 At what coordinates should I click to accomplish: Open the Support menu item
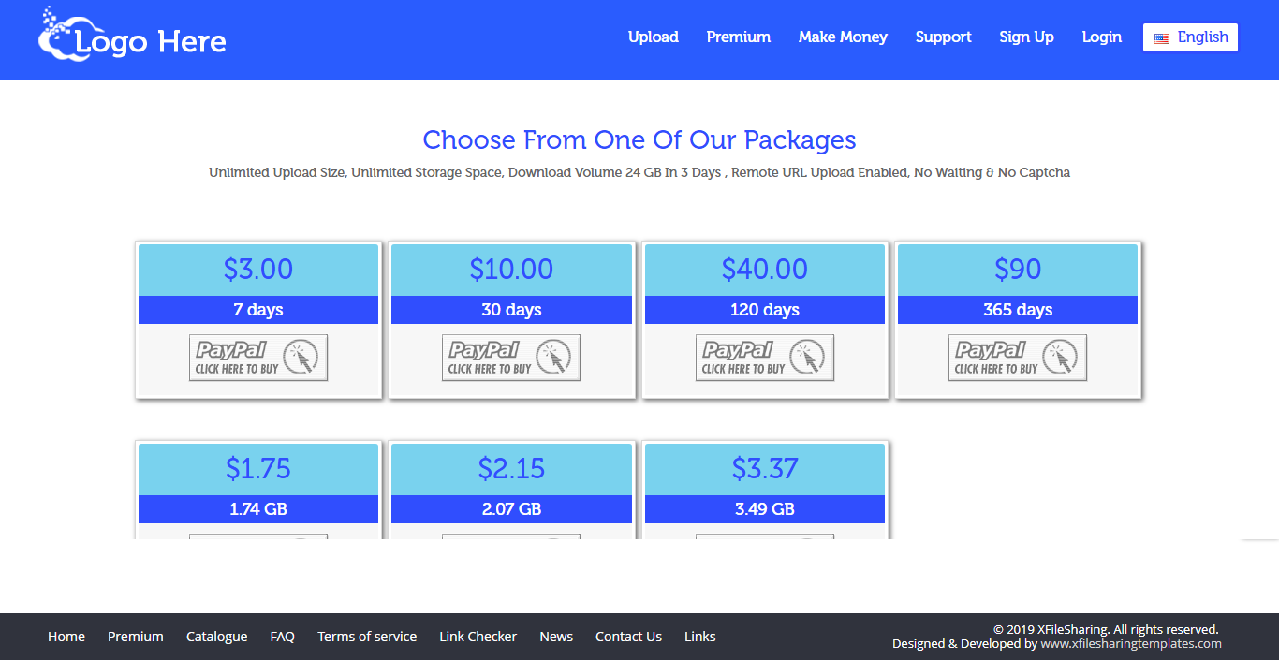coord(944,37)
